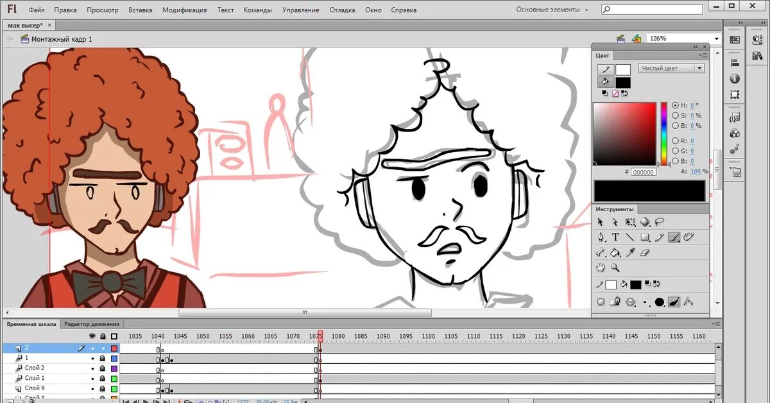Open the Transform panel from dock
Screen dimensions: 770x403
click(x=735, y=94)
